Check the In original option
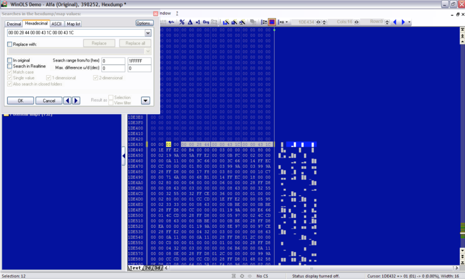 (x=10, y=60)
